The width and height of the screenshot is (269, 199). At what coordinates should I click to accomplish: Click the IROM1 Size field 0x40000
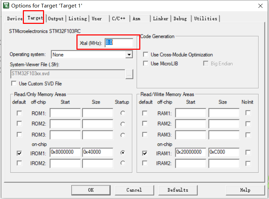point(98,152)
